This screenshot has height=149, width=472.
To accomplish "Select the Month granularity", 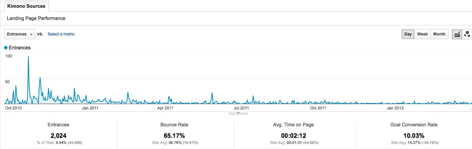I will point(439,34).
